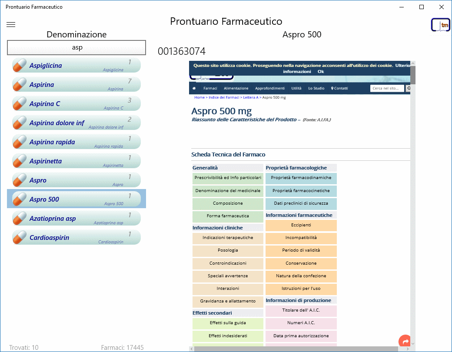Click the pill icon for Aspiglicina

[x=20, y=65]
